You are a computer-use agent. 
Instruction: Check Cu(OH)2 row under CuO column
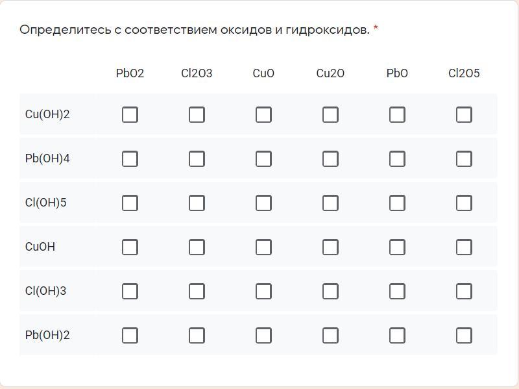[x=263, y=115]
